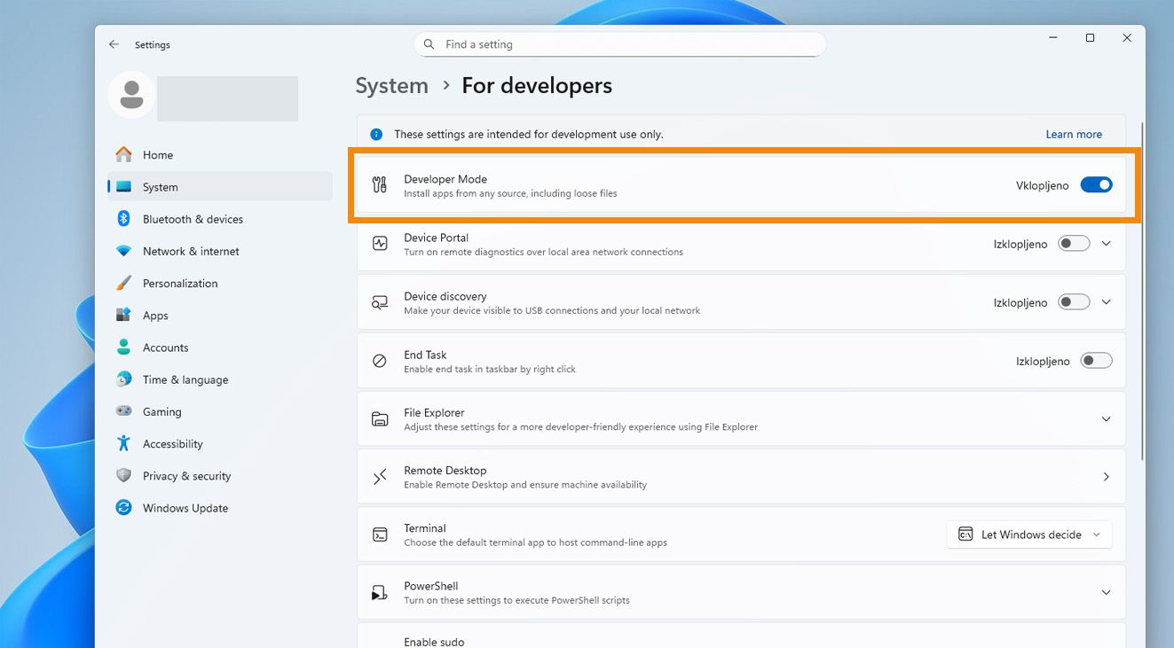The width and height of the screenshot is (1174, 648).
Task: Open the Terminal default app dropdown
Action: click(1029, 535)
